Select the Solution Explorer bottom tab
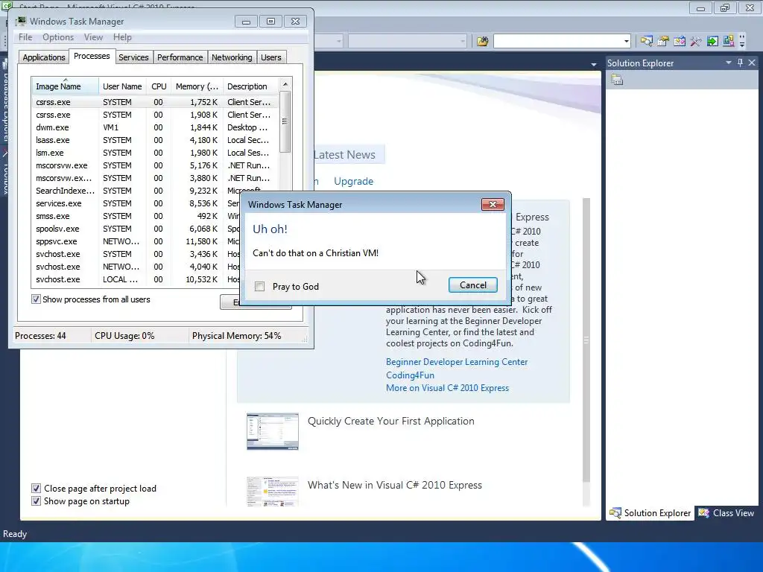 pyautogui.click(x=650, y=512)
